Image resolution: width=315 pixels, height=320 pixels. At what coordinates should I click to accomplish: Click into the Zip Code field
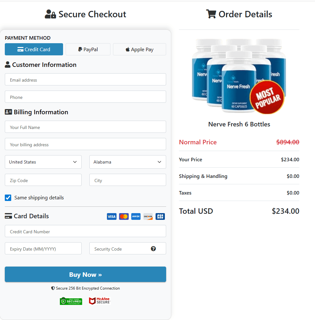click(43, 180)
